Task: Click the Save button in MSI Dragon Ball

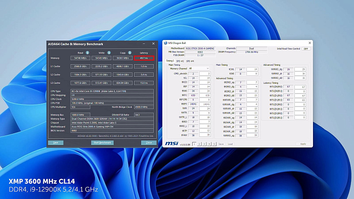Action: click(x=221, y=144)
